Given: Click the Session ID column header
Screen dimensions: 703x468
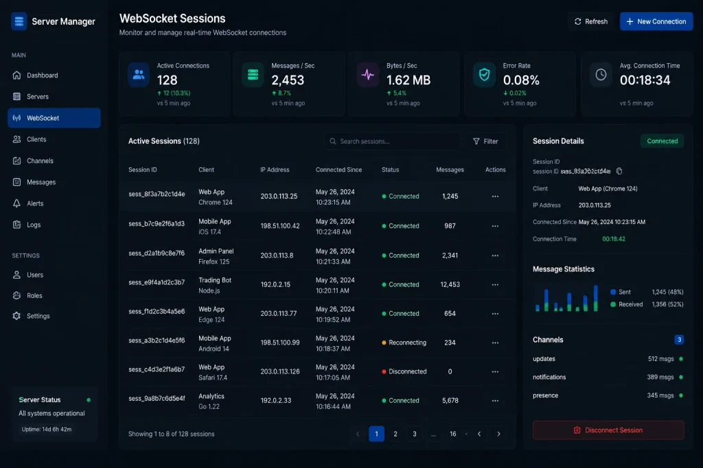Looking at the screenshot, I should [x=143, y=170].
